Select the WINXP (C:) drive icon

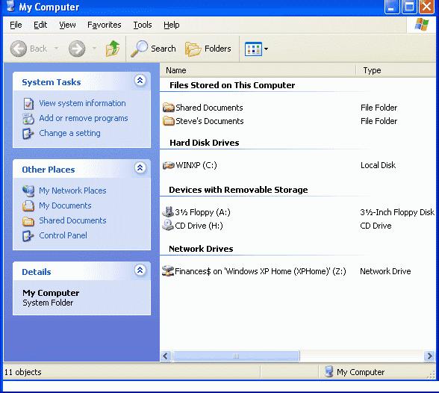(x=168, y=165)
